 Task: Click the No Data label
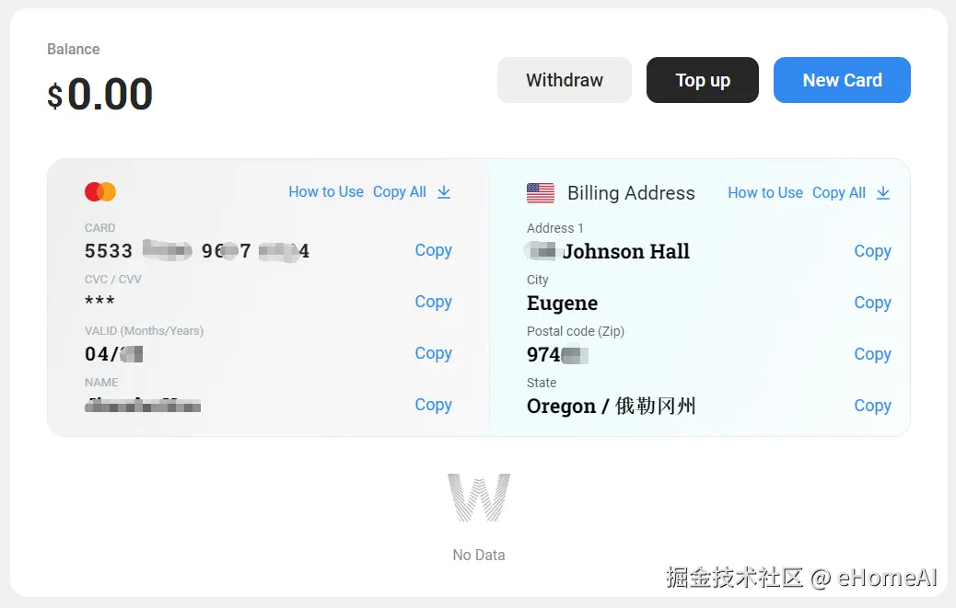(479, 555)
